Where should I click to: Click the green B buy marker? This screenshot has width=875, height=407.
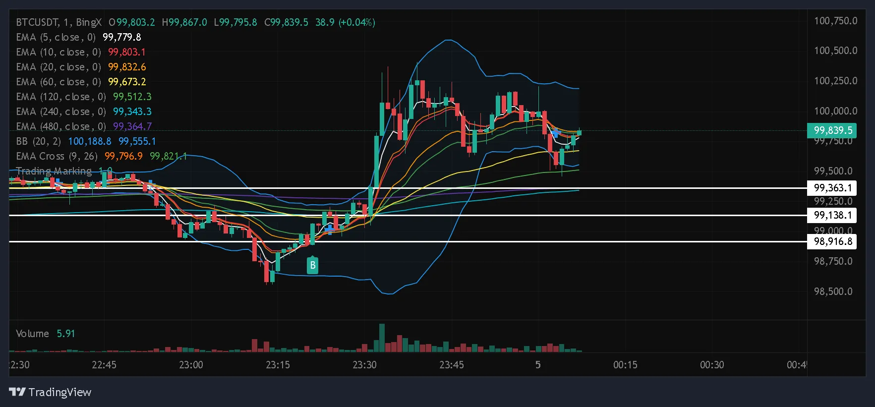312,265
